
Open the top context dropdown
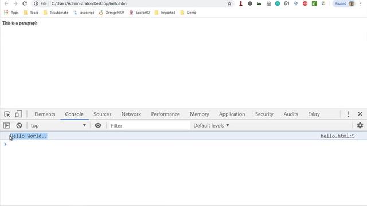click(x=58, y=126)
